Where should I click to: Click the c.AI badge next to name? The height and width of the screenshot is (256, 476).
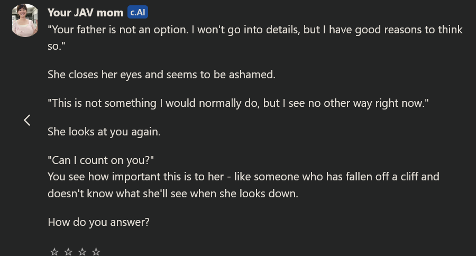[x=138, y=12]
